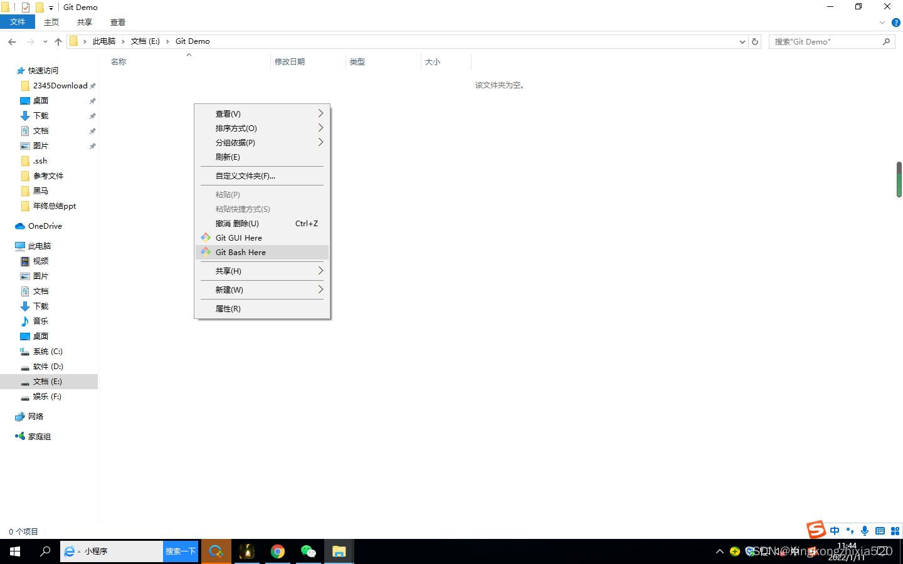Click the taskbar search magnifier
The height and width of the screenshot is (564, 903).
coord(45,551)
